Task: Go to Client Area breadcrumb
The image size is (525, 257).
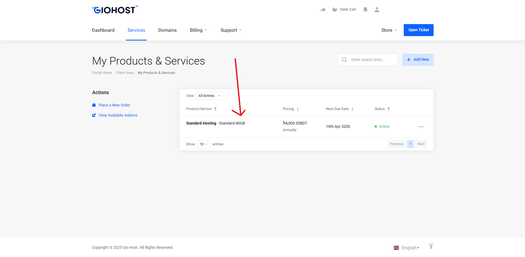Action: [x=125, y=73]
